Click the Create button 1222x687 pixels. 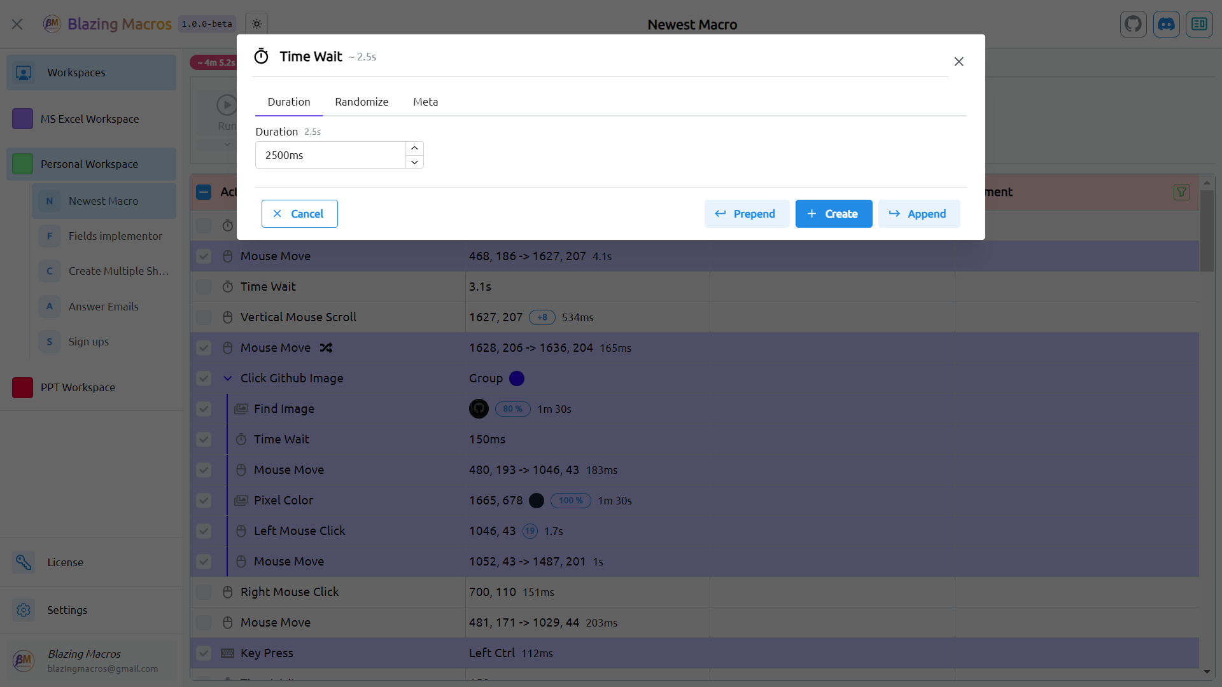(x=834, y=214)
